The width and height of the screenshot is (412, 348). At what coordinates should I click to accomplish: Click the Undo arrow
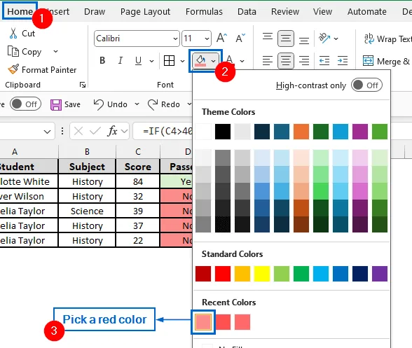pyautogui.click(x=98, y=104)
